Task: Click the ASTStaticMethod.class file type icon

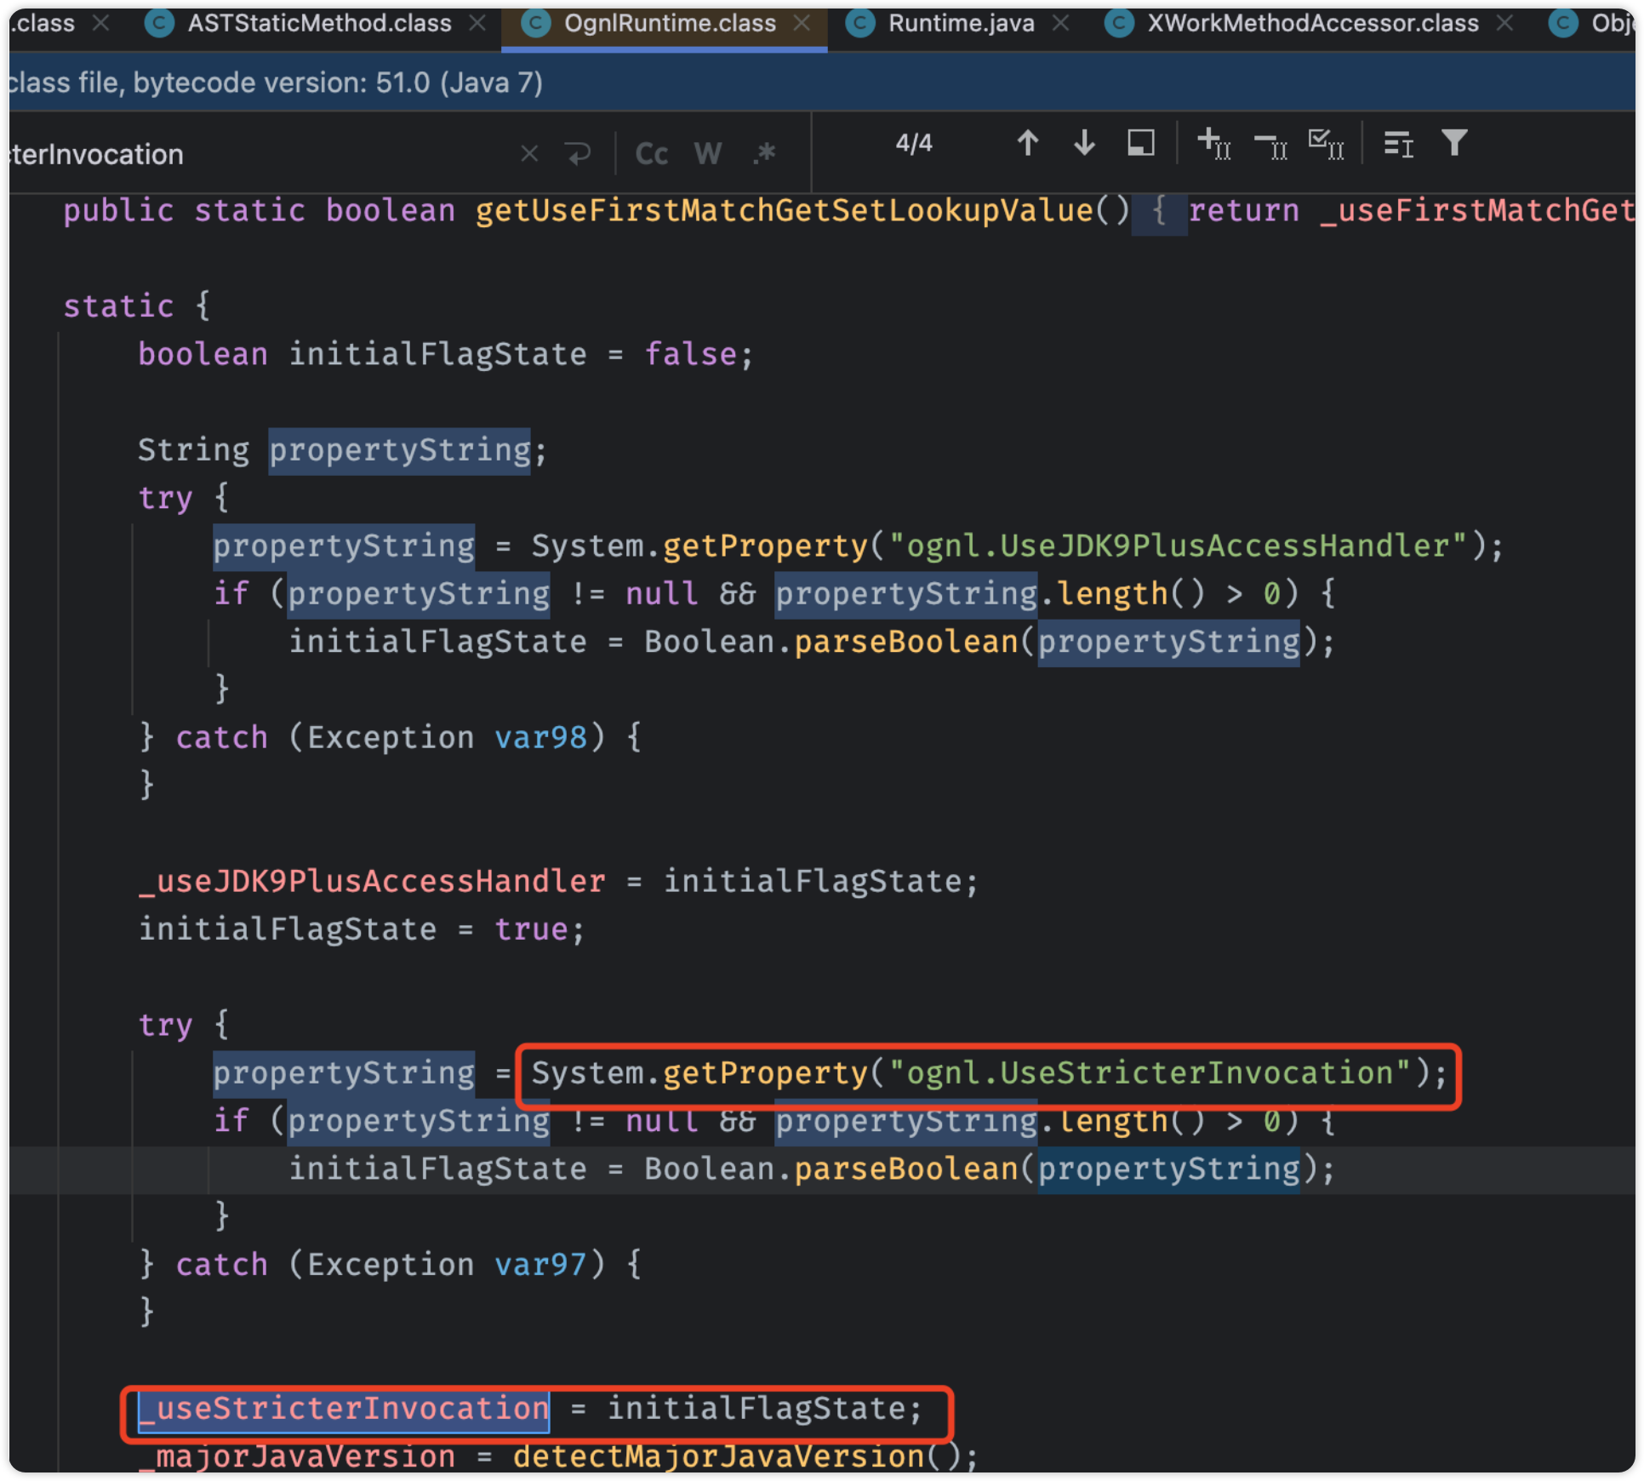Action: click(159, 24)
